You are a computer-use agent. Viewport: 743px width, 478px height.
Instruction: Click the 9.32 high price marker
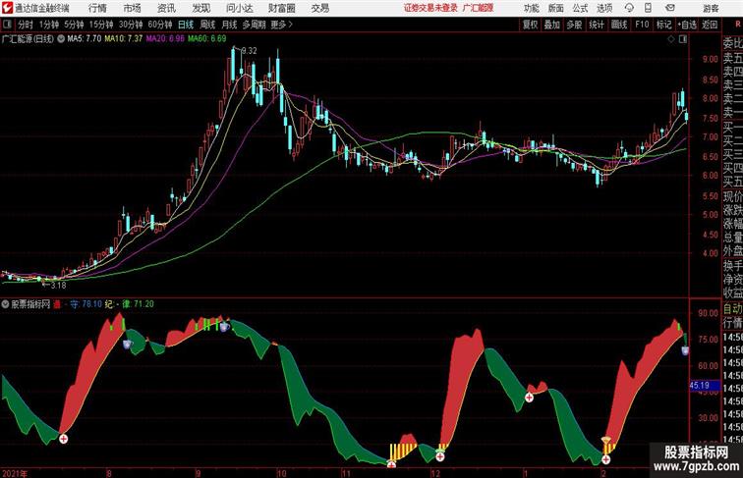click(x=250, y=51)
